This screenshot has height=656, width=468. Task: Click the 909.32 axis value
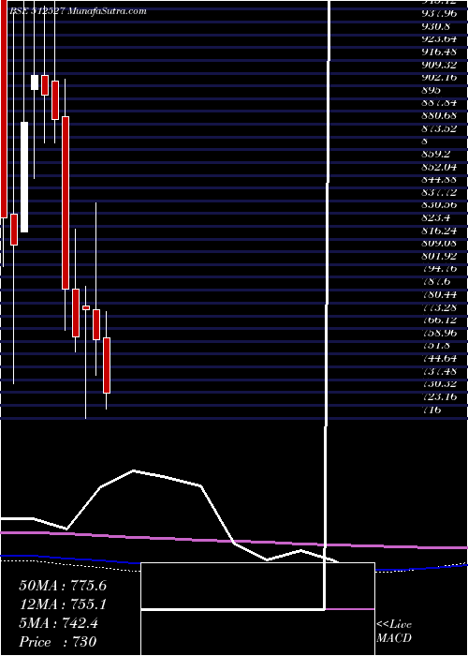pos(440,65)
